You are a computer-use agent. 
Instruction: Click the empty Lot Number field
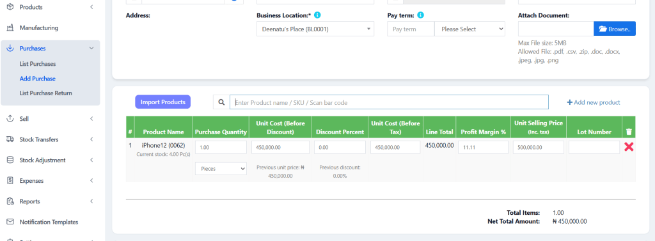[x=594, y=148]
